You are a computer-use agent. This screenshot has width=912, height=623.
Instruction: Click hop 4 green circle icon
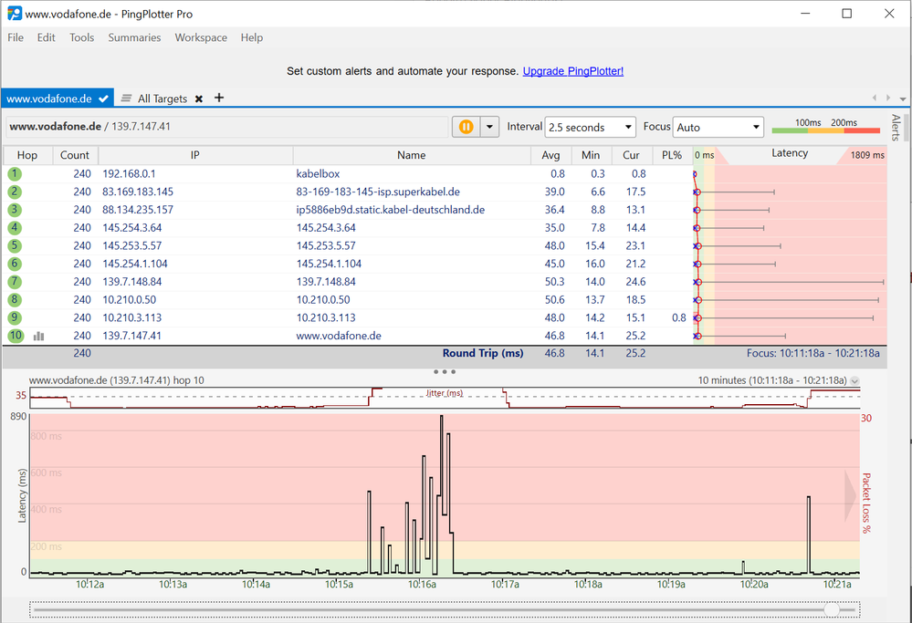15,228
